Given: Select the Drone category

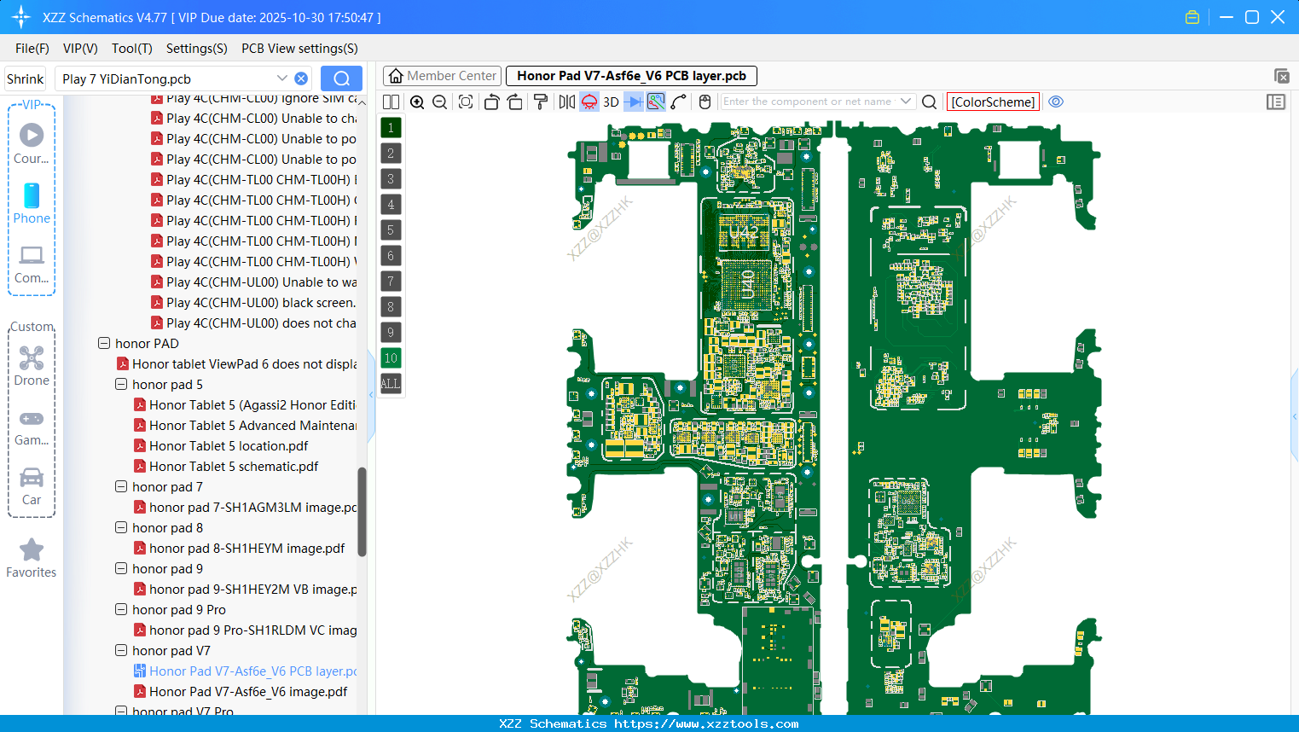Looking at the screenshot, I should click(32, 366).
